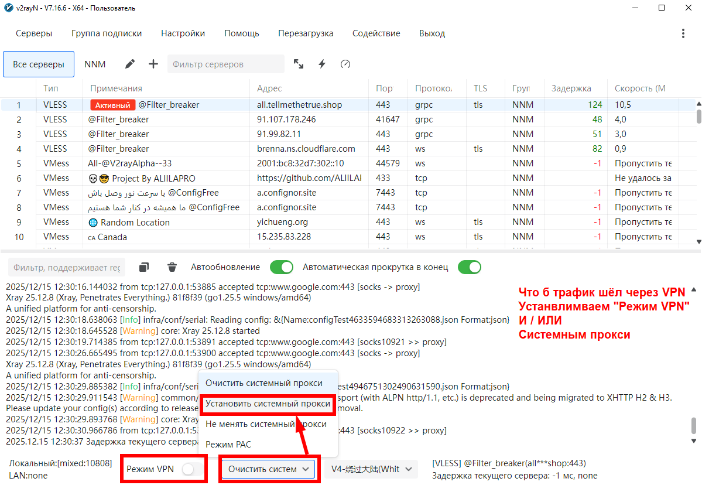The width and height of the screenshot is (702, 485).
Task: Switch to the NNM subscription group
Action: click(x=95, y=64)
